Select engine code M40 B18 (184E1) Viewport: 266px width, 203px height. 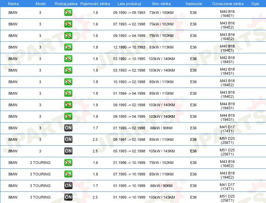(227, 48)
